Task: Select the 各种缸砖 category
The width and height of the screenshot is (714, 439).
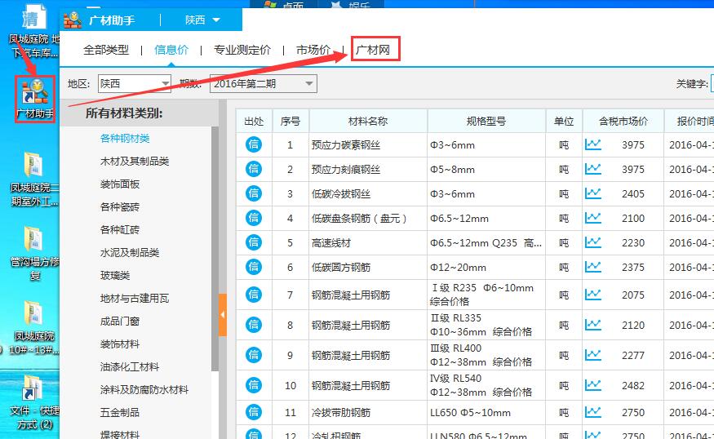Action: [x=120, y=229]
